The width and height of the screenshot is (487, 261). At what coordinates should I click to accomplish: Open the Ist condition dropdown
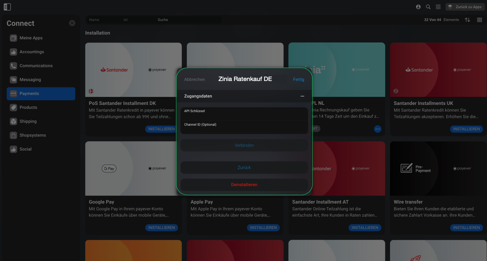point(137,20)
